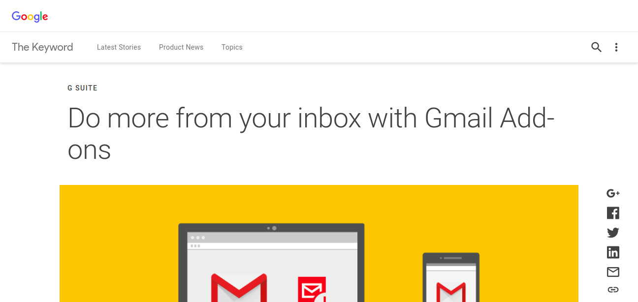Open Latest Stories section

click(119, 47)
